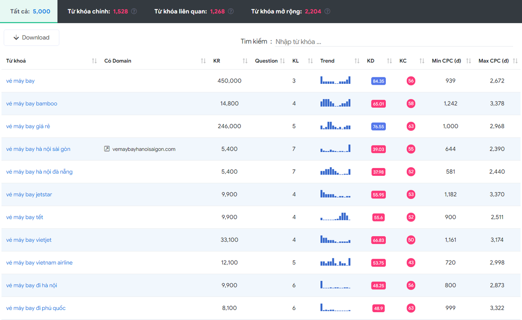Sort by KC column sort icon
This screenshot has width=522, height=320.
pos(422,61)
